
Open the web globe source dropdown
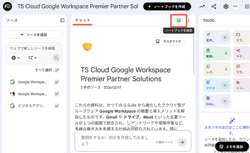16,58
